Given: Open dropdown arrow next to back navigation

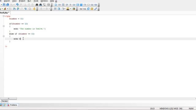Looking at the screenshot, I should pyautogui.click(x=44, y=9).
